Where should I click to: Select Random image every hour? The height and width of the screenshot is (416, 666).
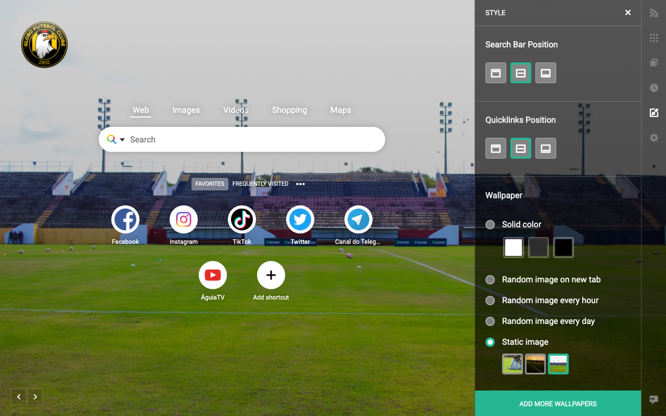pyautogui.click(x=490, y=301)
